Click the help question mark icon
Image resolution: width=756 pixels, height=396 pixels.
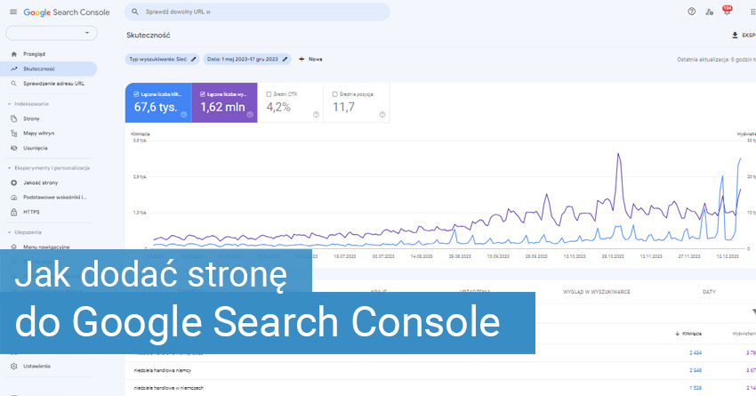coord(692,12)
